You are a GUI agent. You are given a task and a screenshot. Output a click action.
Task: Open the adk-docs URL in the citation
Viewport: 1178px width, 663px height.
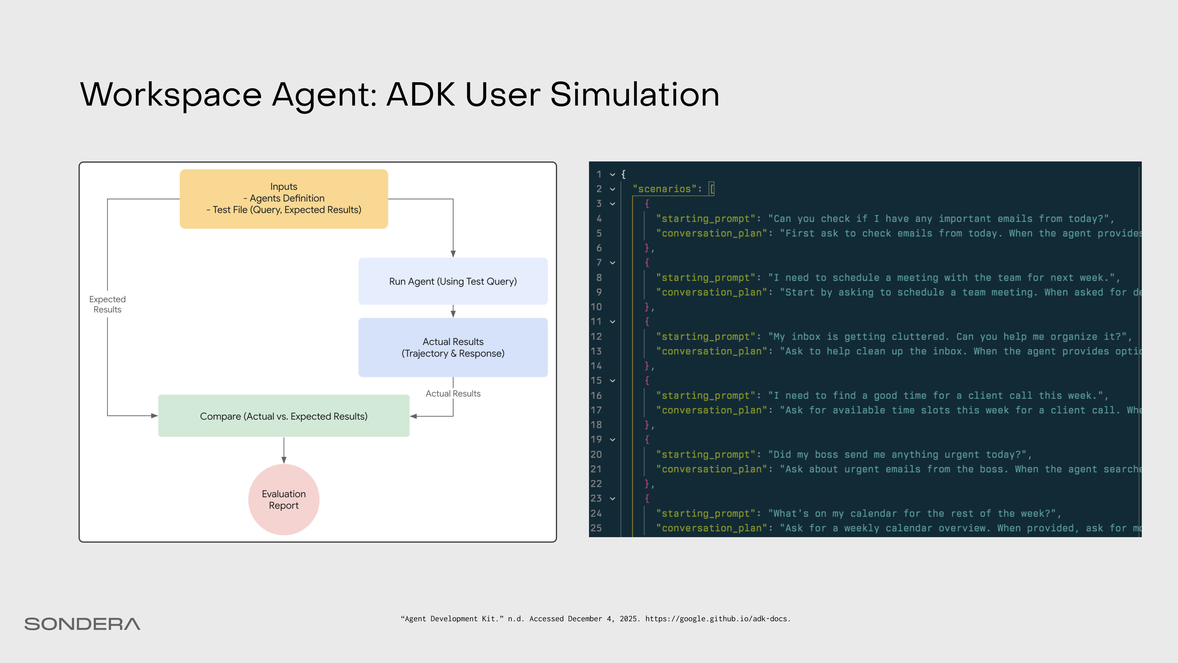(x=717, y=618)
